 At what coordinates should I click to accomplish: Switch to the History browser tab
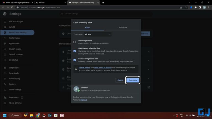point(50,2)
